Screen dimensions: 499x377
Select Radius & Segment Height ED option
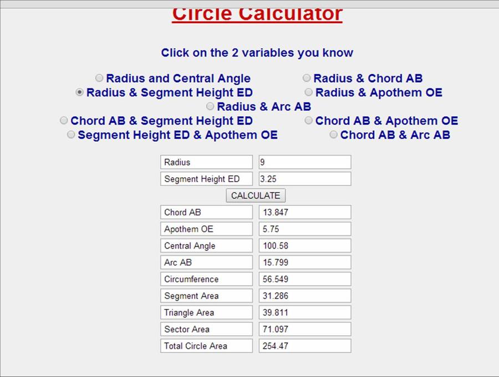(80, 92)
